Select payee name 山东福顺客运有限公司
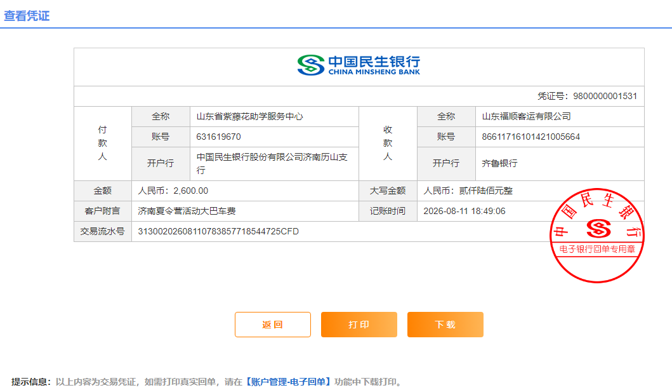The width and height of the screenshot is (672, 390). coord(526,116)
